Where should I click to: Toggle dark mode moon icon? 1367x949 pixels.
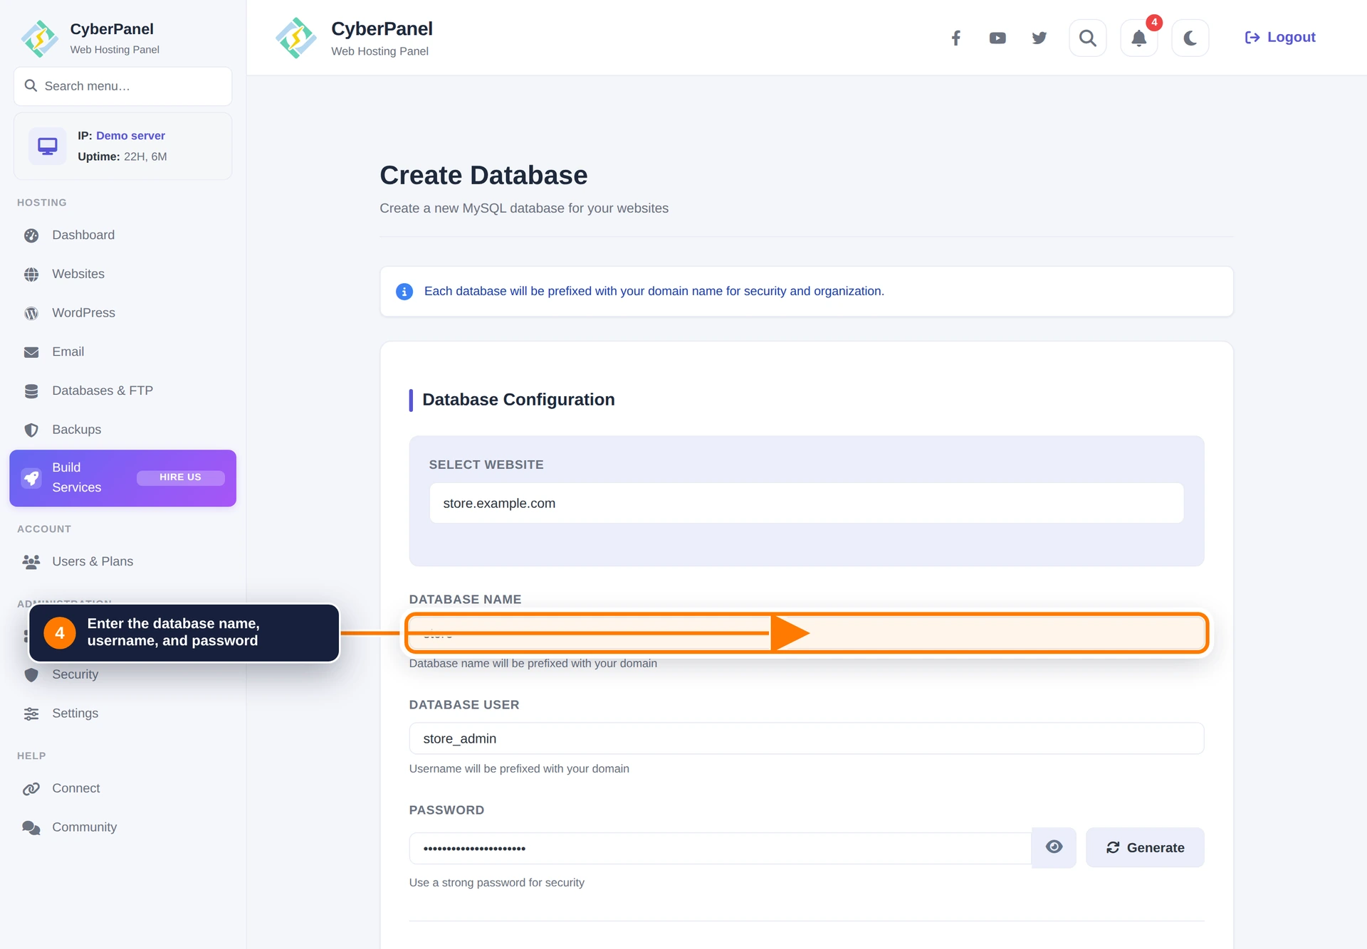coord(1190,38)
